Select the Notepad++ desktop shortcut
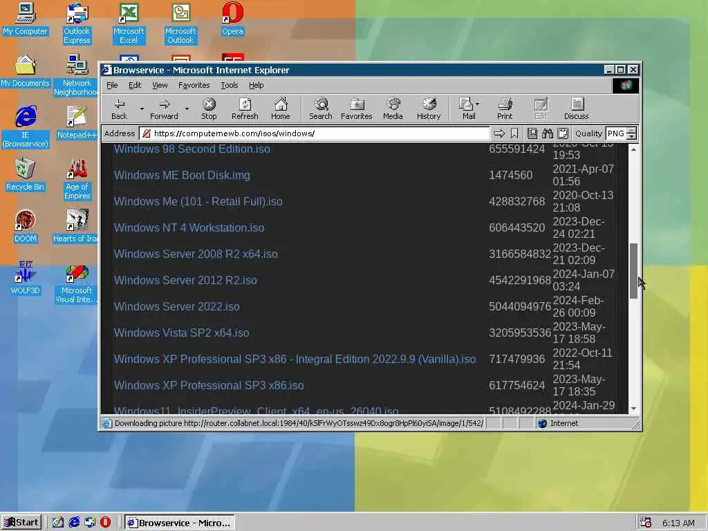Viewport: 708px width, 531px height. click(x=77, y=123)
